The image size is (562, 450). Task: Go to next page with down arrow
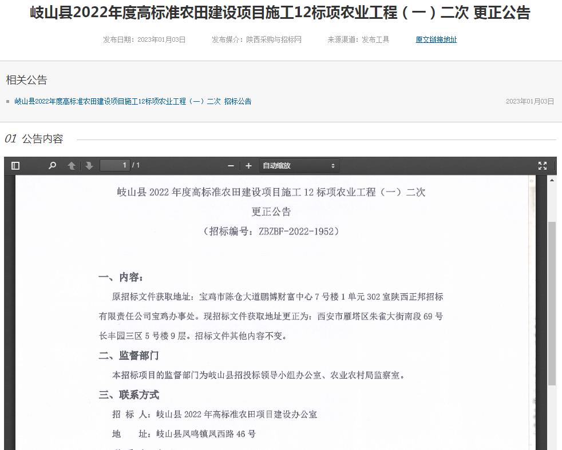pos(89,166)
